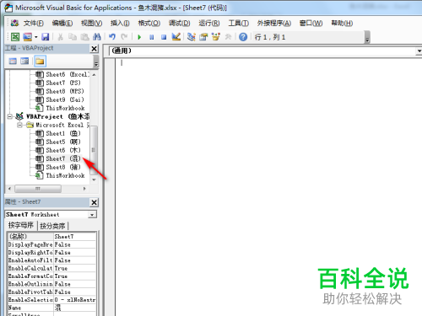Click the toolbar options overflow arrow

pos(367,37)
